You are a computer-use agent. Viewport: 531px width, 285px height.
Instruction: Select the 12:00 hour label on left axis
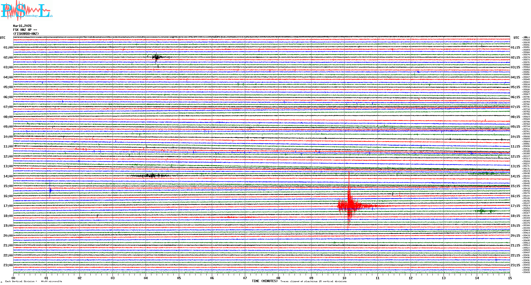coord(8,156)
